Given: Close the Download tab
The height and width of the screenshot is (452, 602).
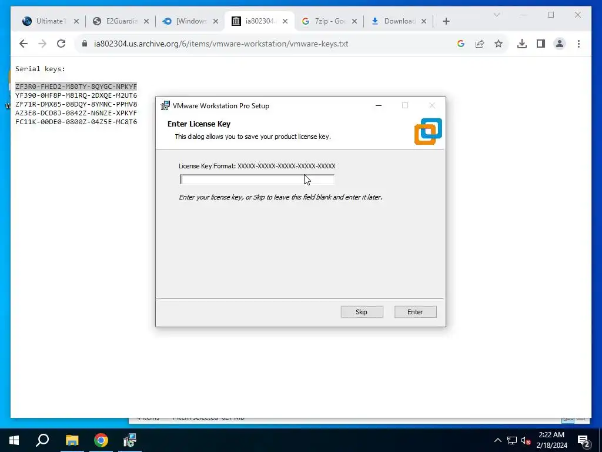Looking at the screenshot, I should (424, 22).
